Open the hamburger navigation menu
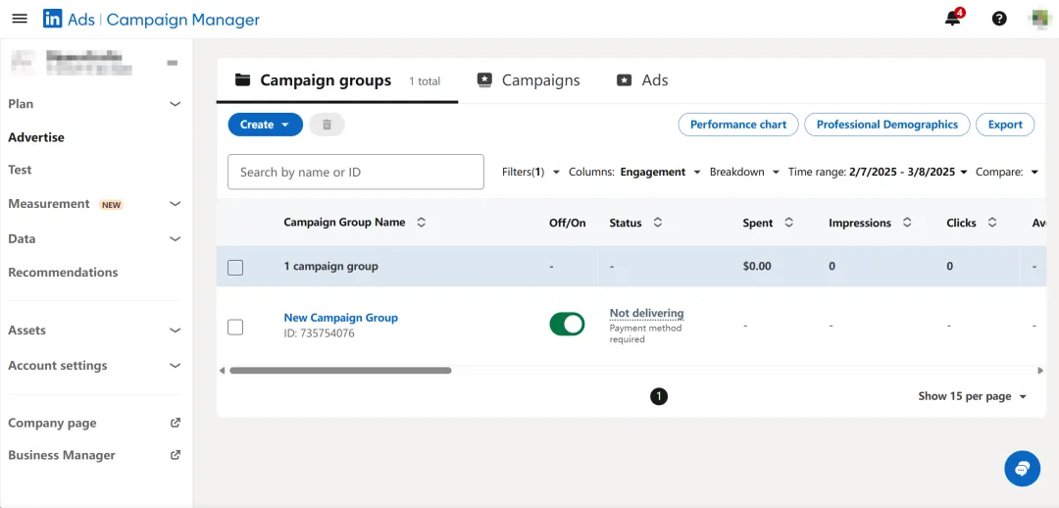 pyautogui.click(x=20, y=19)
